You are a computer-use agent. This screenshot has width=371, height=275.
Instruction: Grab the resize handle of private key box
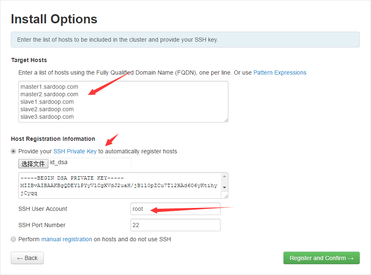coord(226,197)
